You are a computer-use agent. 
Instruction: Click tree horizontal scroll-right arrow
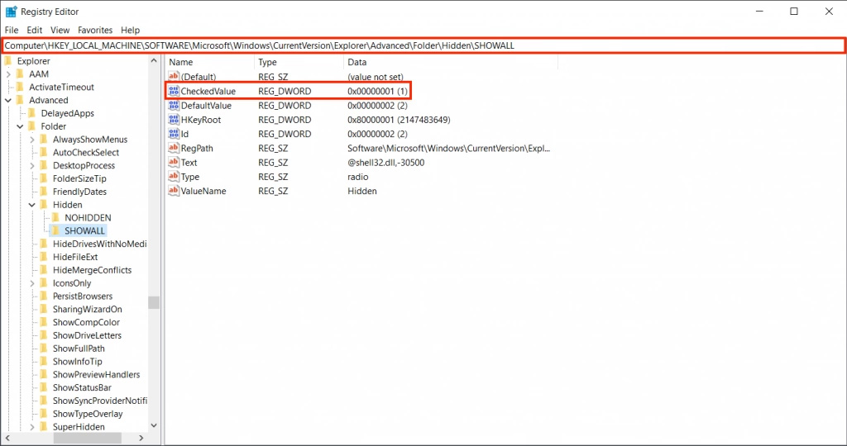(x=141, y=438)
